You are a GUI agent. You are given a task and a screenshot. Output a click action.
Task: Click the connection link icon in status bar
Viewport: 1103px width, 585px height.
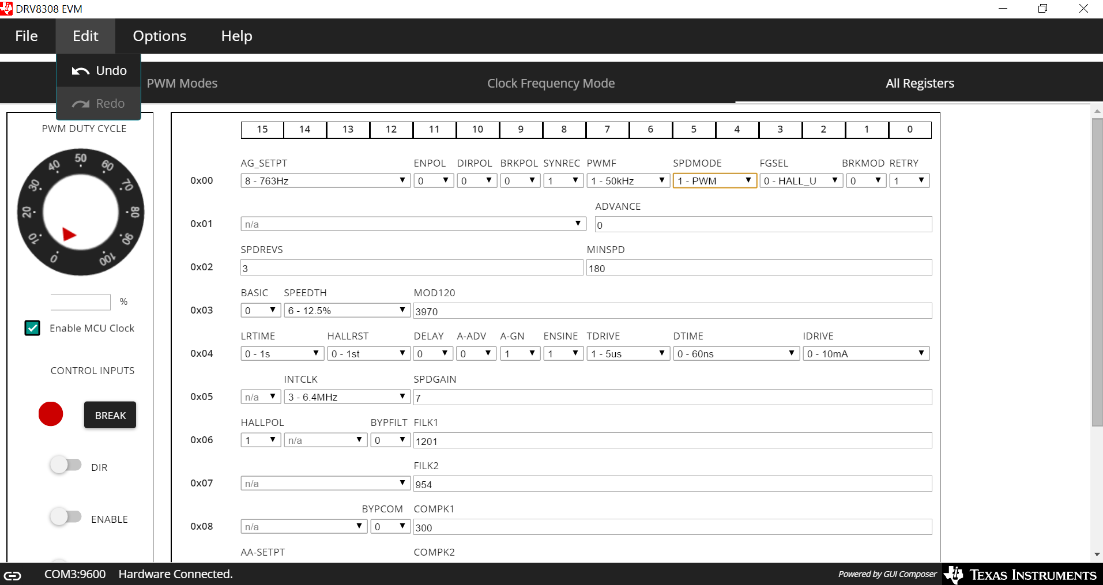13,575
